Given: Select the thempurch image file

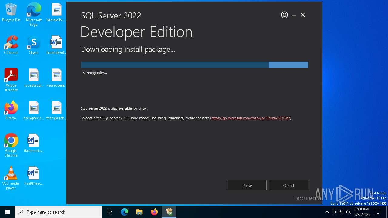Looking at the screenshot, I should (x=56, y=111).
